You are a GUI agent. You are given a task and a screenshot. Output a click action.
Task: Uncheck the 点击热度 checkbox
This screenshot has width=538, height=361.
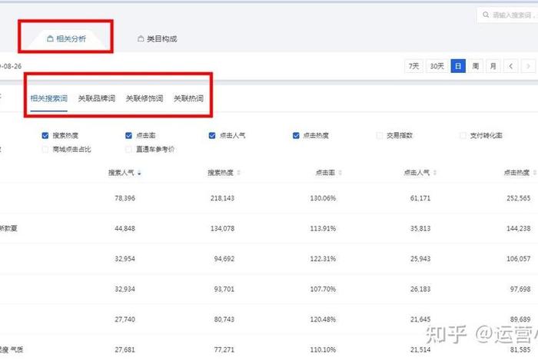click(x=296, y=135)
